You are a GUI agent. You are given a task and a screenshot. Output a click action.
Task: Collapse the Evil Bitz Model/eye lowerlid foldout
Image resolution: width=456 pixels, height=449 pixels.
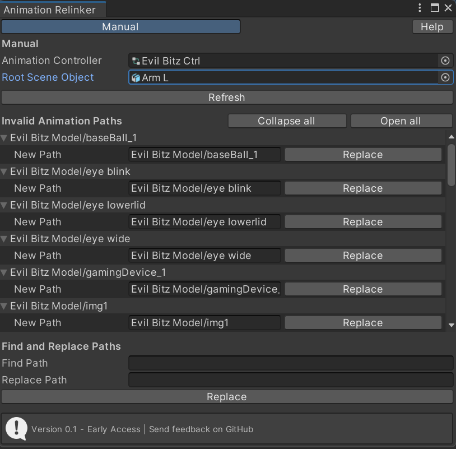pos(4,205)
